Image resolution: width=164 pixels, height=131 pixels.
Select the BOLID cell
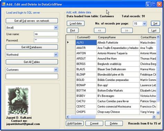[86, 80]
